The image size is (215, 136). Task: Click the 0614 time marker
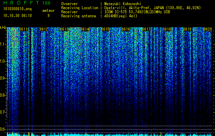pyautogui.click(x=85, y=29)
